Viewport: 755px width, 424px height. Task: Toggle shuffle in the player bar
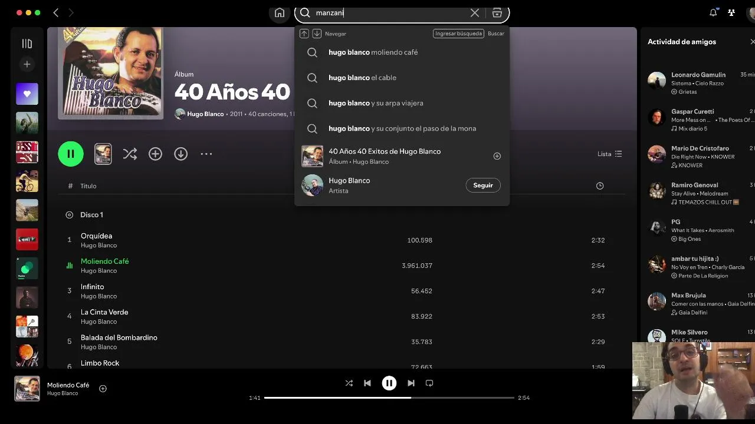coord(349,383)
